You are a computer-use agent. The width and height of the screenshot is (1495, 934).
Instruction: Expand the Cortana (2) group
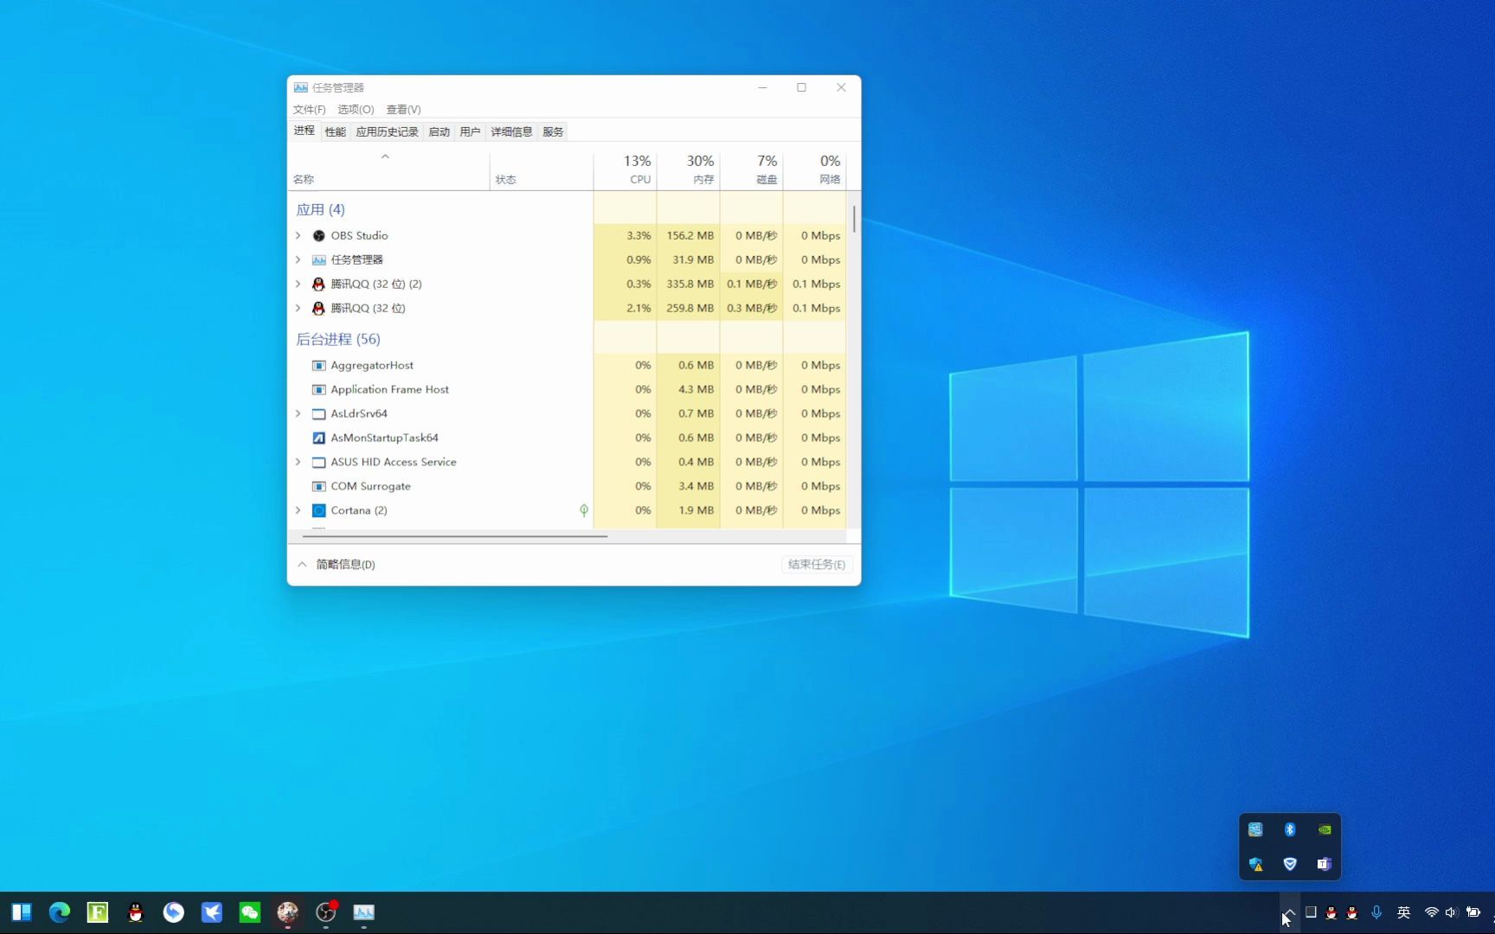pyautogui.click(x=298, y=510)
